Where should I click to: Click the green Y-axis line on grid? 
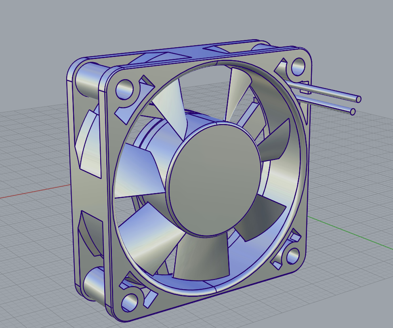351,232
